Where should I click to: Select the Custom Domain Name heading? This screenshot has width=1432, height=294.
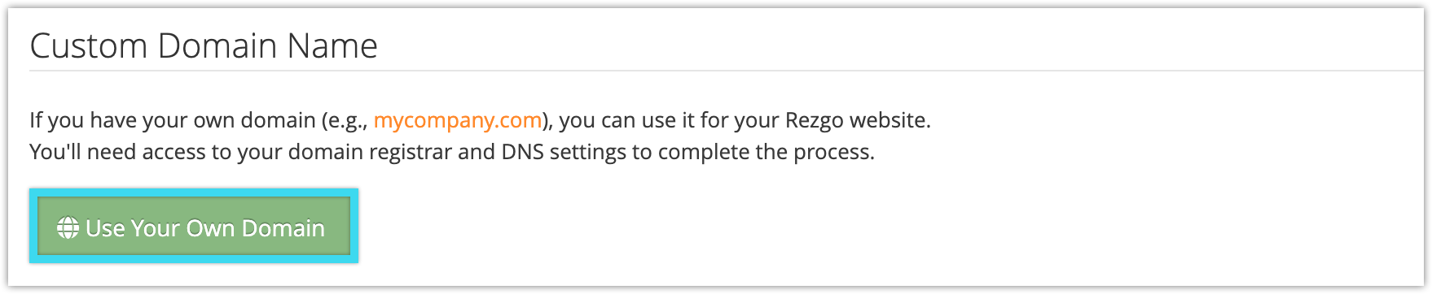click(204, 45)
